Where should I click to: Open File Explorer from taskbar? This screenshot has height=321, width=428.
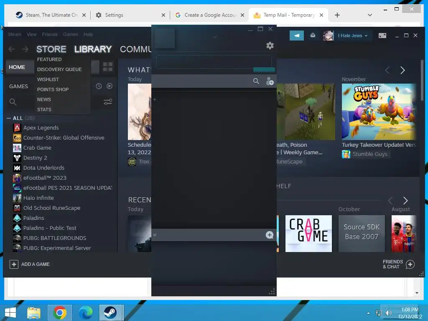tap(34, 313)
